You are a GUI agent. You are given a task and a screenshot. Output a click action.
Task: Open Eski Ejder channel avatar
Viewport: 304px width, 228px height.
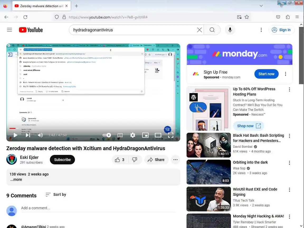pyautogui.click(x=12, y=159)
